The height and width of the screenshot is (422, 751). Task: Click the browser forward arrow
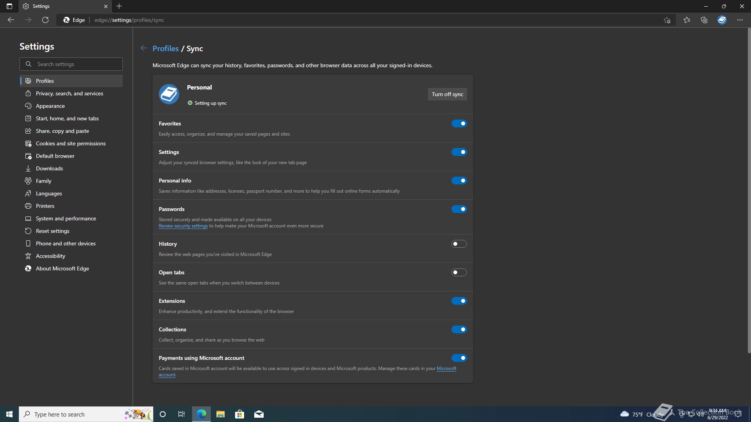[x=28, y=20]
